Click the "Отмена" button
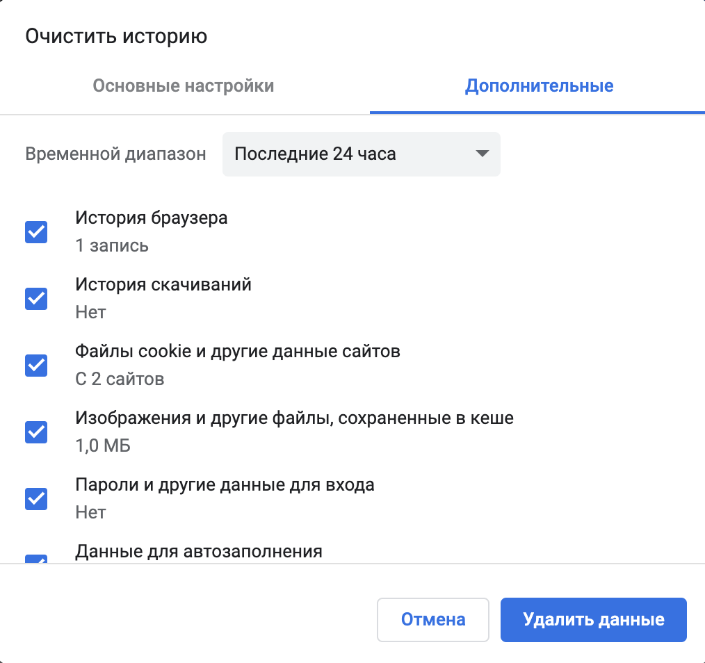Screen dimensions: 705x663 point(432,619)
